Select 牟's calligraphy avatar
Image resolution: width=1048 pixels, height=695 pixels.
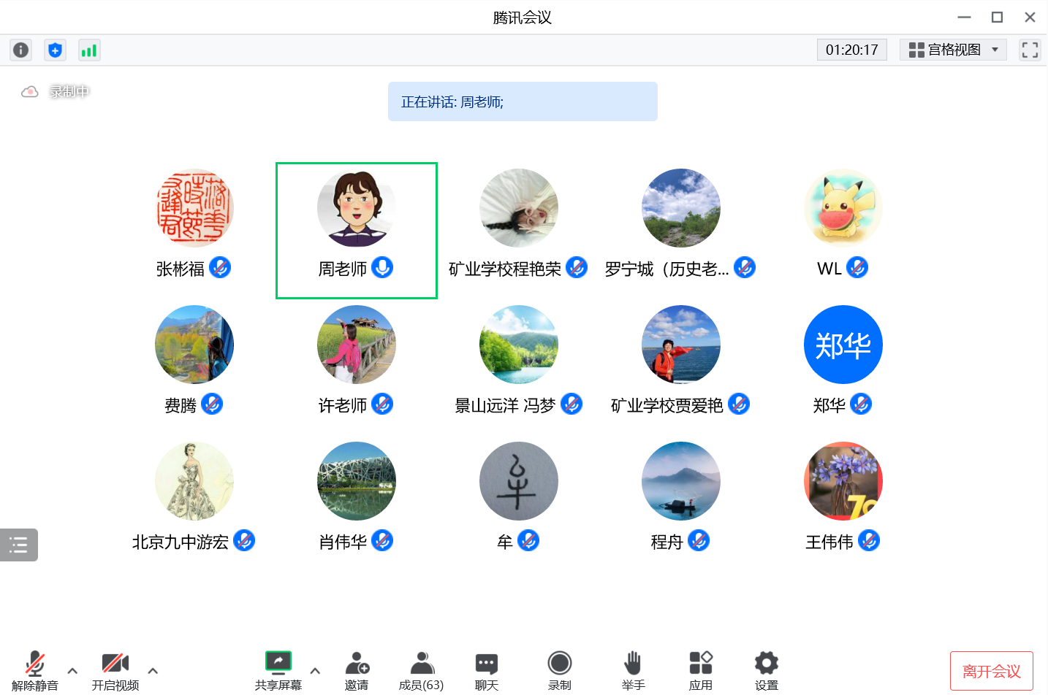[x=519, y=481]
